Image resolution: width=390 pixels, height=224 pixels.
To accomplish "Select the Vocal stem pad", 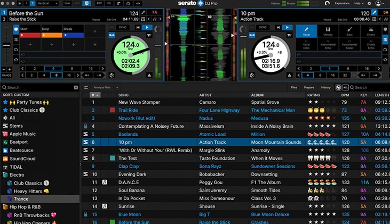I will coord(307,31).
